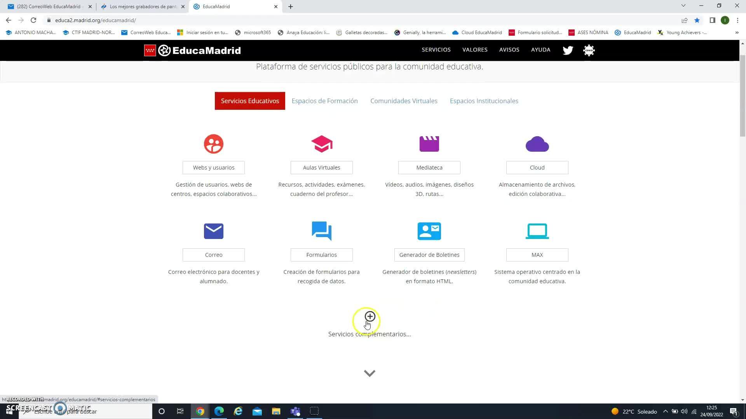Click the Generador de Boletines card icon
The image size is (746, 419).
point(429,231)
